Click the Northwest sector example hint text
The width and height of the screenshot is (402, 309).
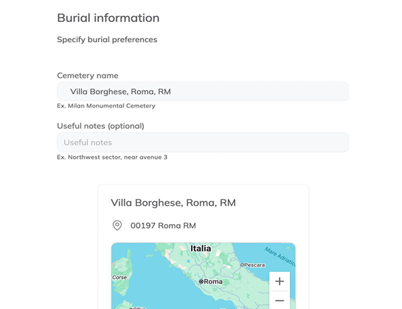(x=112, y=157)
